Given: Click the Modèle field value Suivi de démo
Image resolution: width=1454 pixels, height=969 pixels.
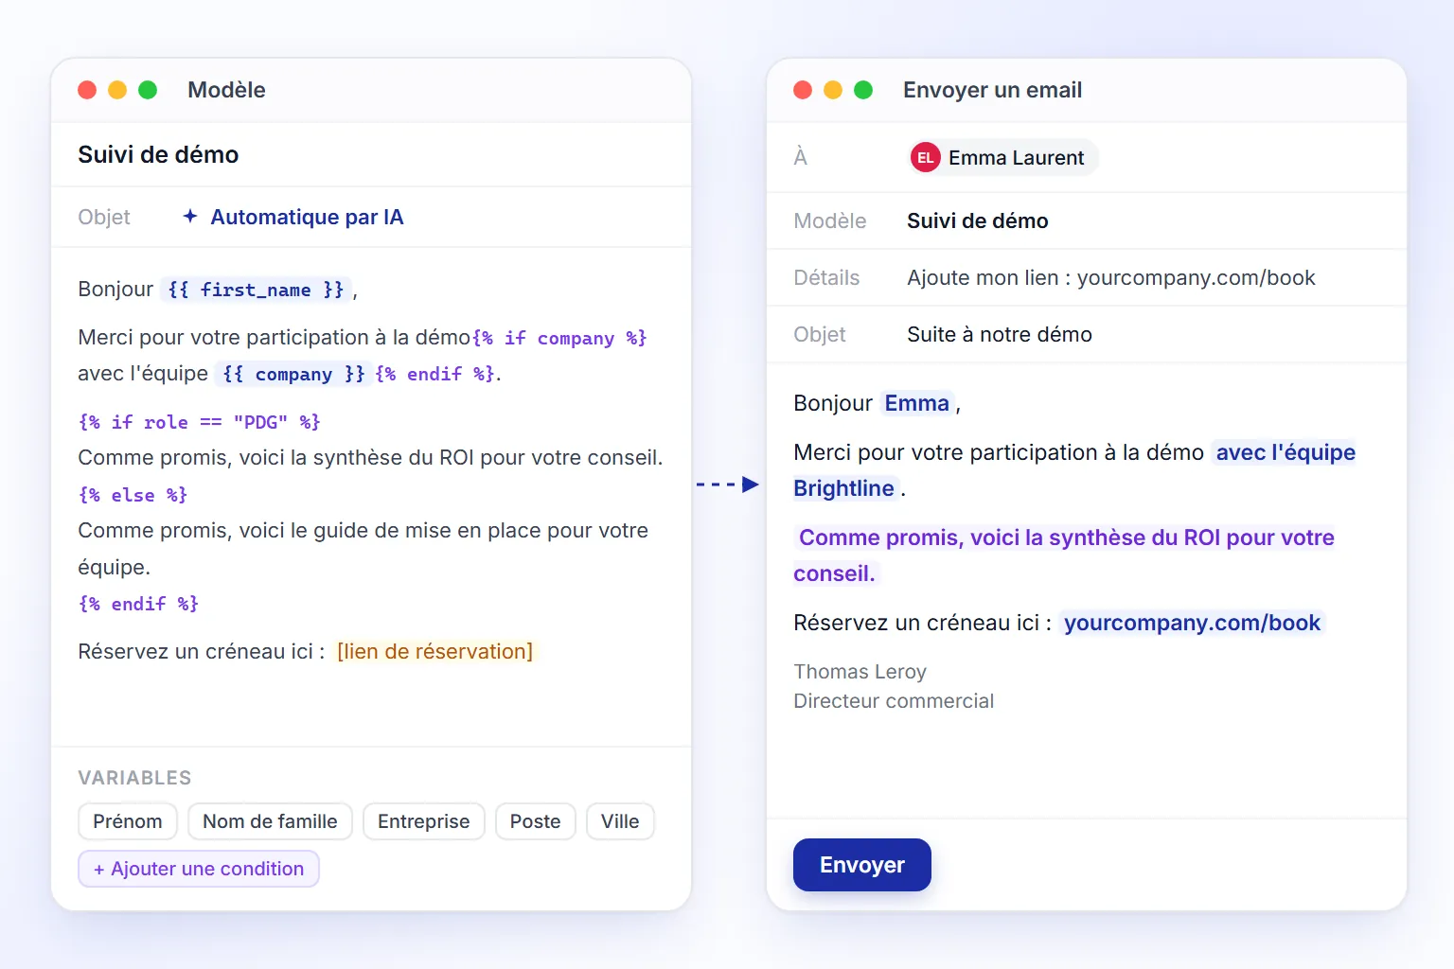Looking at the screenshot, I should 978,220.
